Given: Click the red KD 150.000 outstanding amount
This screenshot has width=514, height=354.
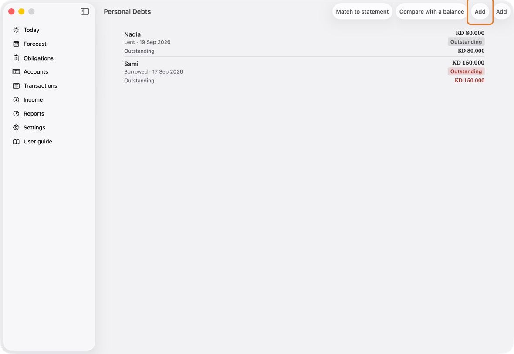Looking at the screenshot, I should pos(470,80).
